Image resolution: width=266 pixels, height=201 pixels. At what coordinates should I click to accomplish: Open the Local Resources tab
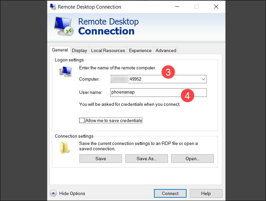(108, 50)
